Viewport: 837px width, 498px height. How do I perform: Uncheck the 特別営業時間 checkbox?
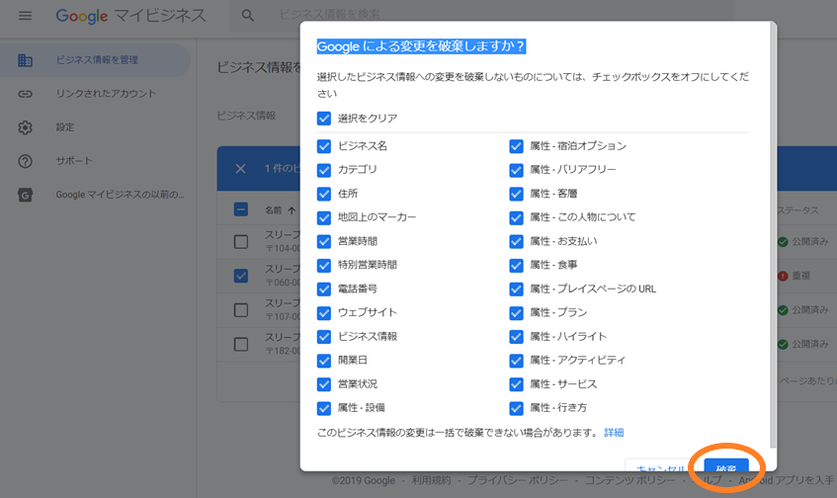(x=324, y=265)
